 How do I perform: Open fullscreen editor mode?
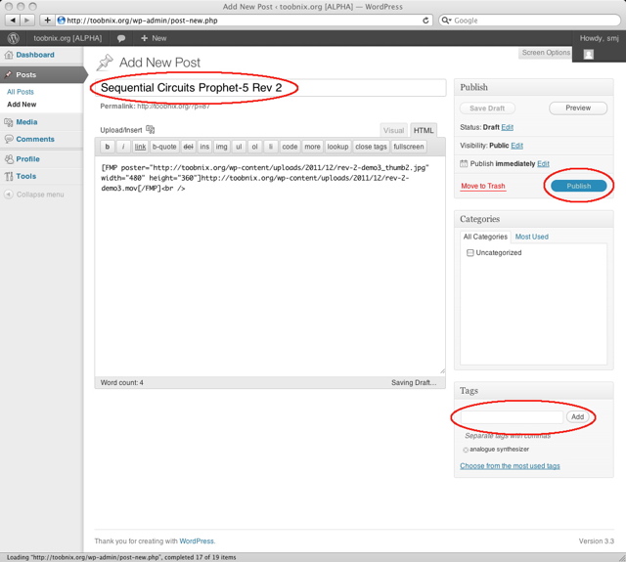[409, 147]
